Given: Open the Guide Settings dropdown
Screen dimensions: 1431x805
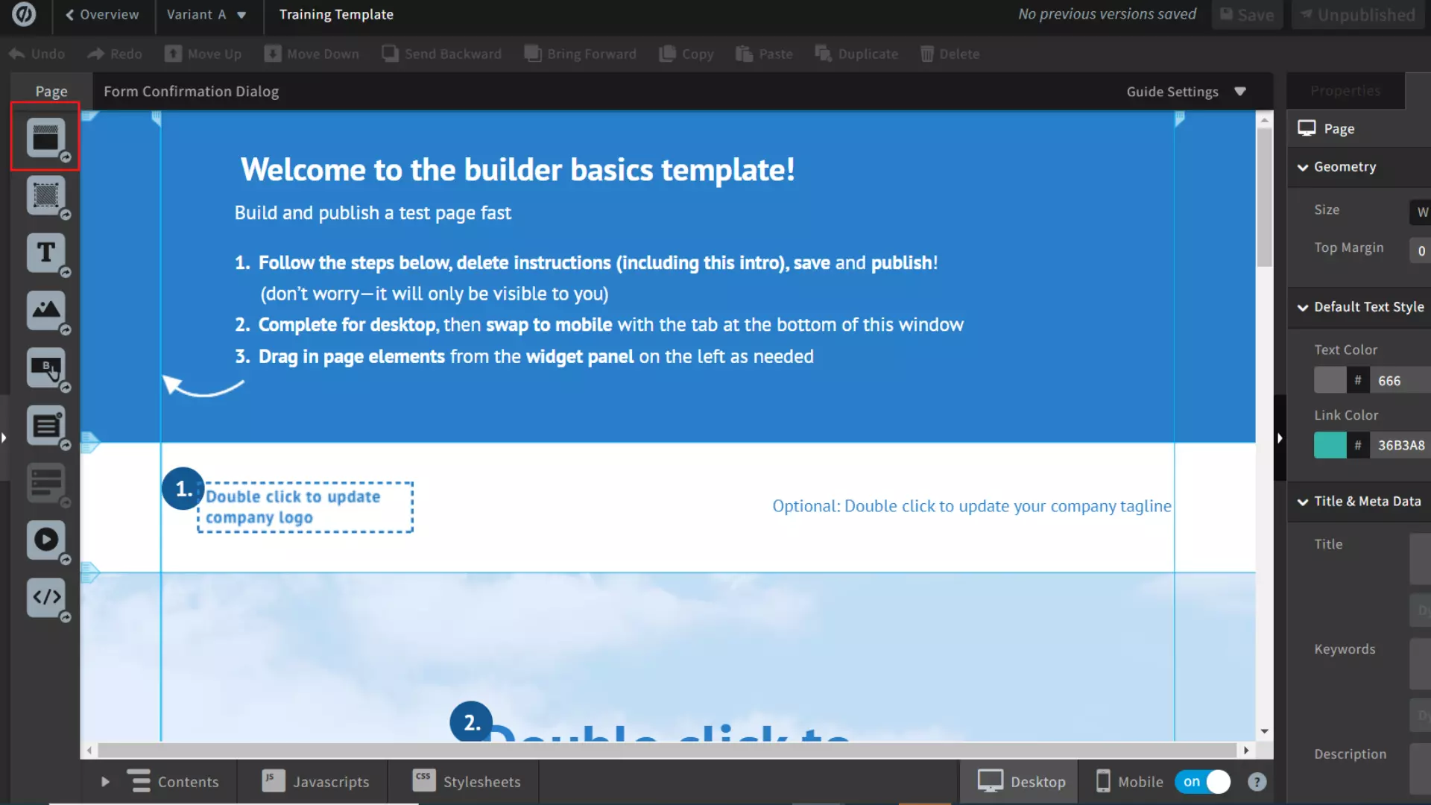Looking at the screenshot, I should pyautogui.click(x=1185, y=92).
